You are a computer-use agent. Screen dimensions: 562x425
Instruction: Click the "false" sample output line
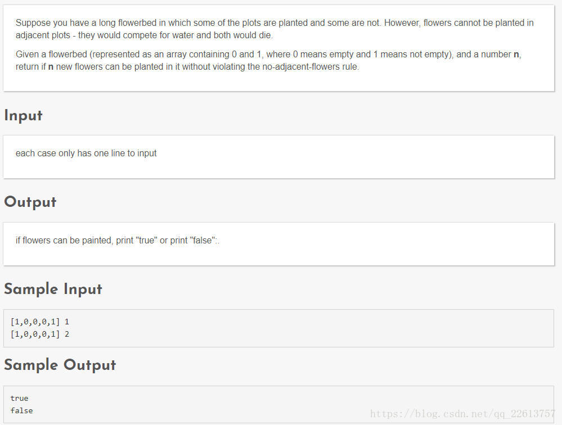(21, 411)
